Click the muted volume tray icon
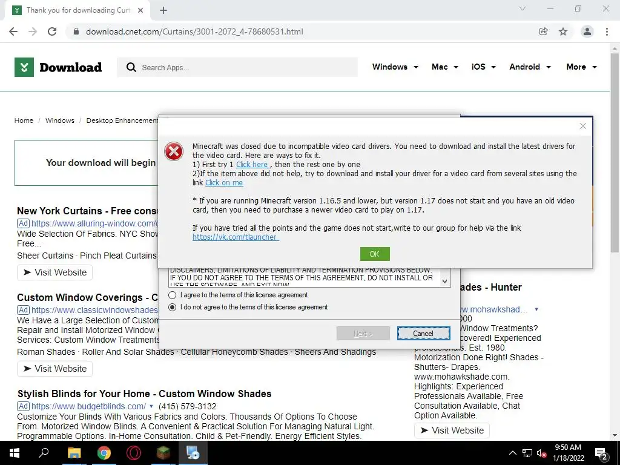 [x=542, y=453]
